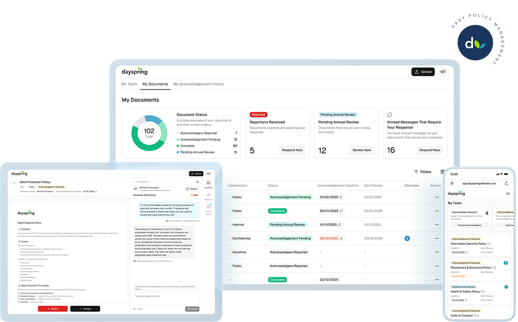Image resolution: width=518 pixels, height=322 pixels.
Task: Click the Dayspring round logo badge
Action: point(475,43)
